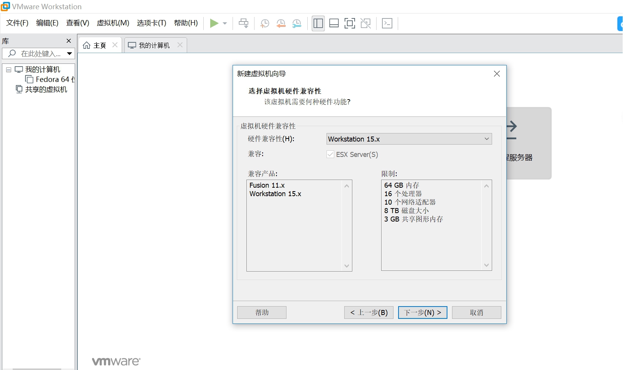Click the library search input field
This screenshot has height=370, width=623.
pyautogui.click(x=39, y=53)
